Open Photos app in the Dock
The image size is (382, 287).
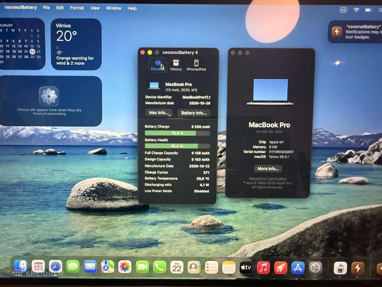(x=125, y=267)
